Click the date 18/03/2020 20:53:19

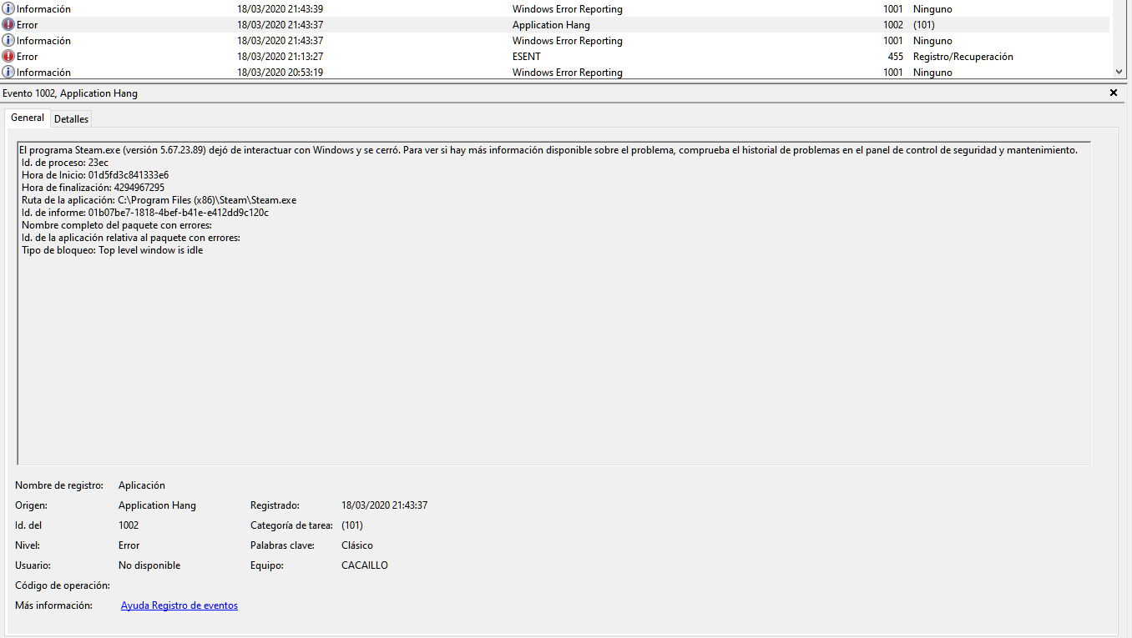coord(280,73)
